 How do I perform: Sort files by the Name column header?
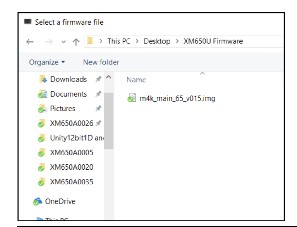click(136, 80)
